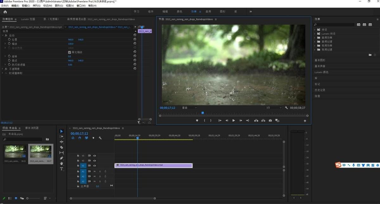Select the Selection tool arrow

[x=61, y=131]
